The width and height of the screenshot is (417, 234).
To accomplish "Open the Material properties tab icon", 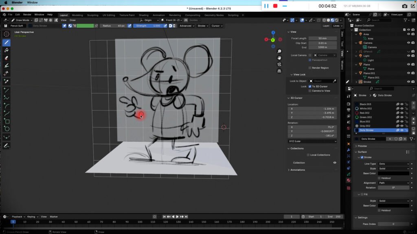I will click(349, 180).
